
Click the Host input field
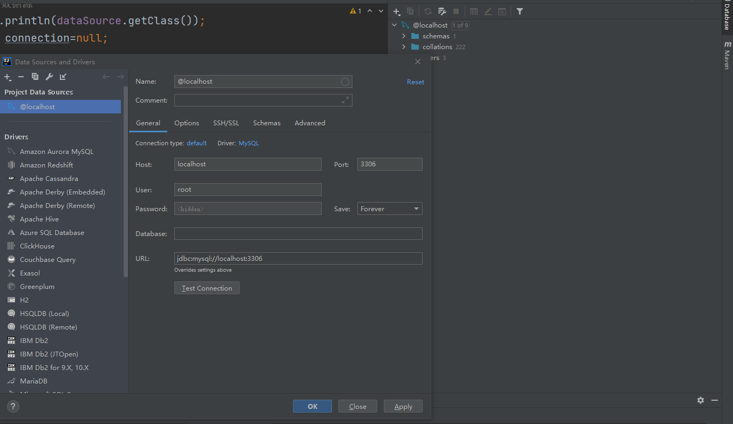point(248,164)
